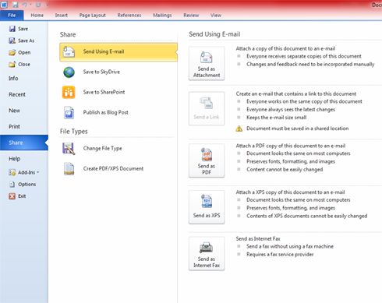382x303 pixels.
Task: Open the File tab
Action: 12,16
